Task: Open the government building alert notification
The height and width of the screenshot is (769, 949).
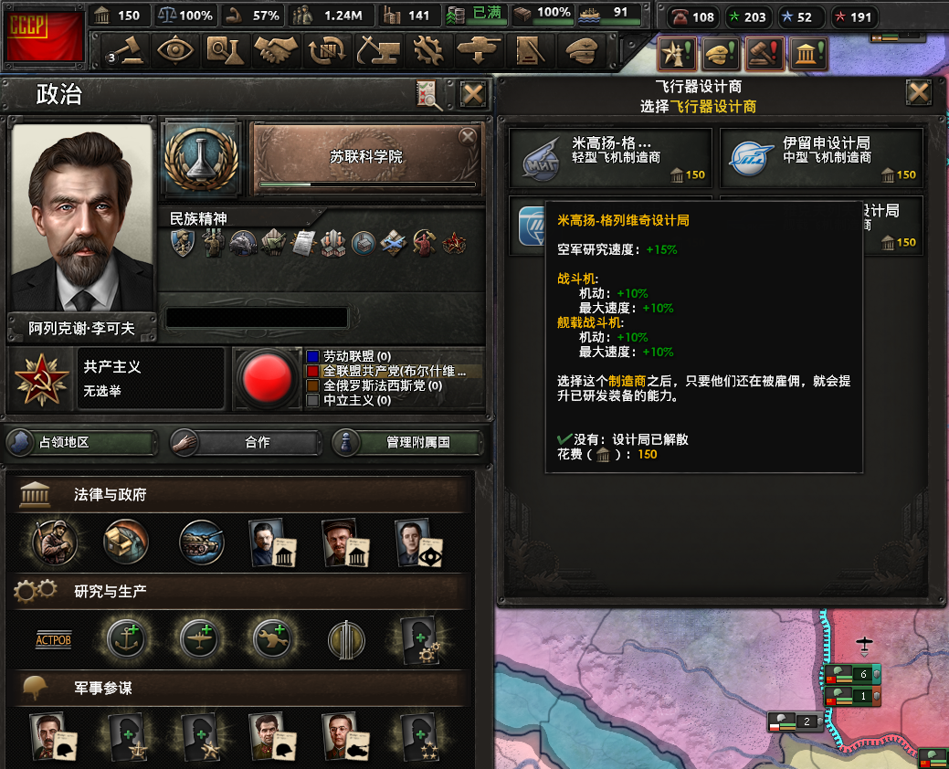Action: (x=809, y=53)
